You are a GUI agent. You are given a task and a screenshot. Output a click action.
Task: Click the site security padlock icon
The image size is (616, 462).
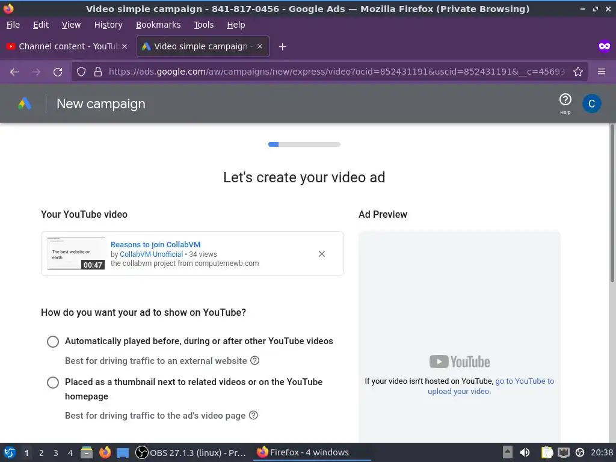[98, 72]
